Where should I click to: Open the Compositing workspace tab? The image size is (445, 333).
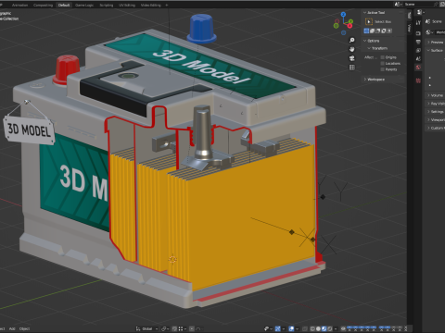[43, 5]
